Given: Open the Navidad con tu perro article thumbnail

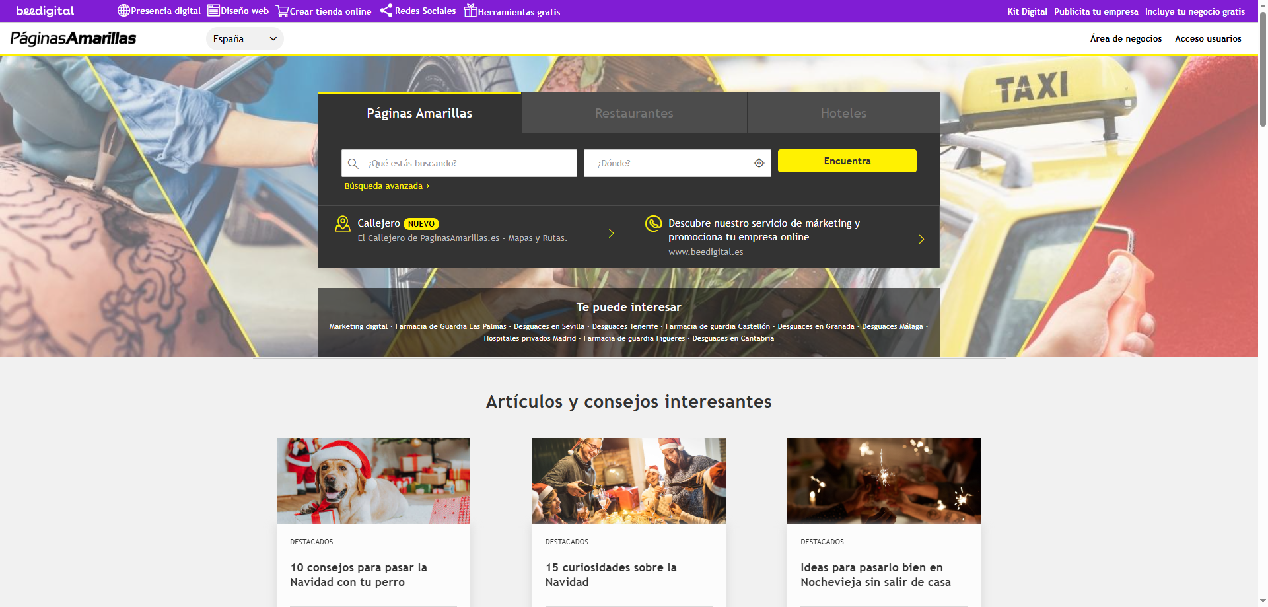Looking at the screenshot, I should pos(373,480).
